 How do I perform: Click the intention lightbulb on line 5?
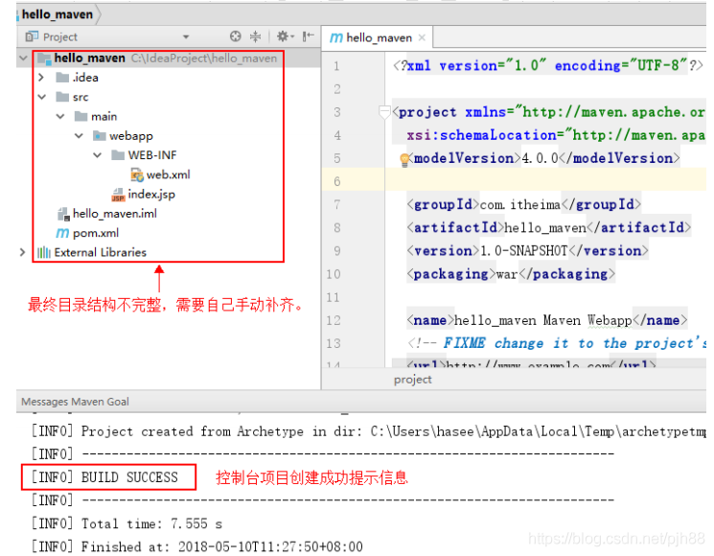point(403,160)
